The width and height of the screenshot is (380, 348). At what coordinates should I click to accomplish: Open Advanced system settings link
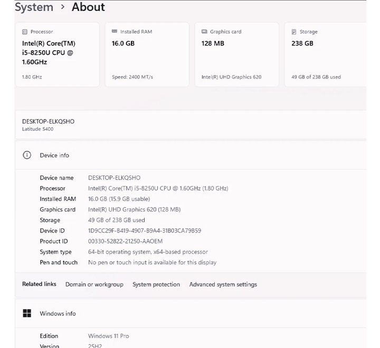(x=223, y=284)
